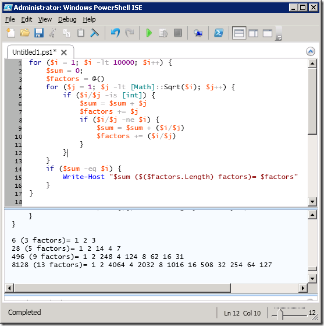Image resolution: width=324 pixels, height=326 pixels.
Task: Close the Untitled1.ps1 tab
Action: [x=64, y=52]
